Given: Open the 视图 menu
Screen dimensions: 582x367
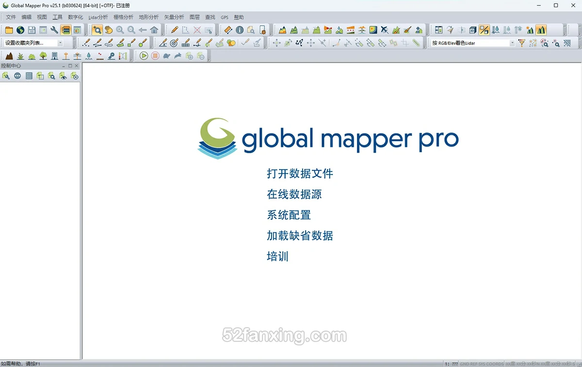Looking at the screenshot, I should tap(42, 17).
